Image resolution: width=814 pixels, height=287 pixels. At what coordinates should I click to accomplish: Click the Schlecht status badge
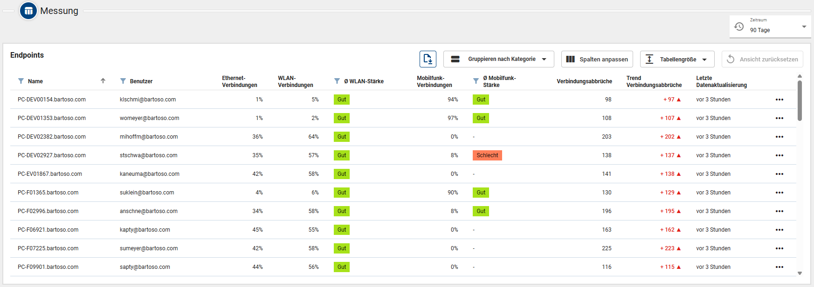click(487, 155)
